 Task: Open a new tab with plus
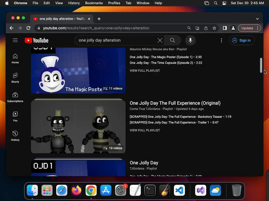coord(99,19)
